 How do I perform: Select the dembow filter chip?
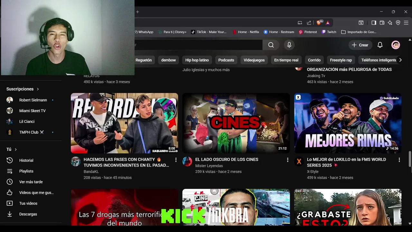pos(169,60)
